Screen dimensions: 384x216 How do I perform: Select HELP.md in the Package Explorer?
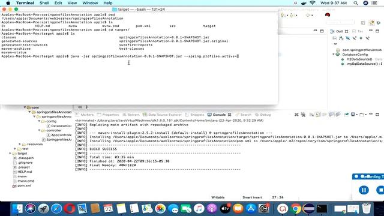coord(23,172)
